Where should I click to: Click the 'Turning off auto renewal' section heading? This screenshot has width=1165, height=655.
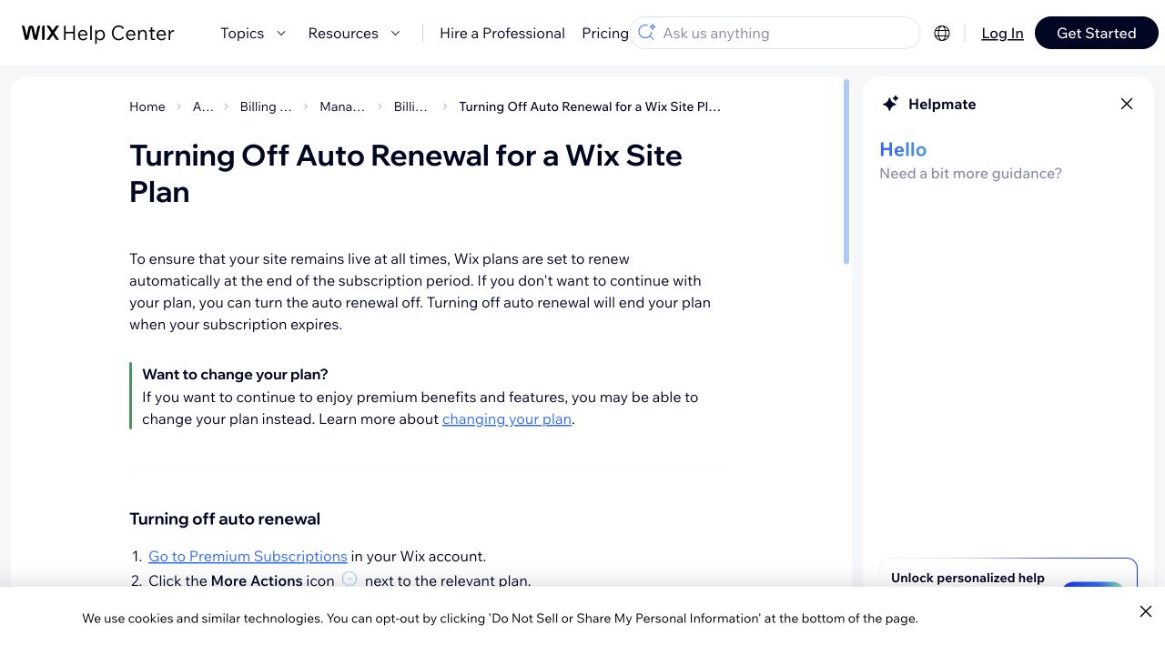pyautogui.click(x=225, y=519)
